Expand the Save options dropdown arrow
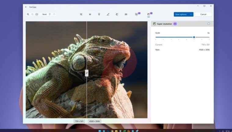The height and width of the screenshot is (132, 232). click(191, 14)
